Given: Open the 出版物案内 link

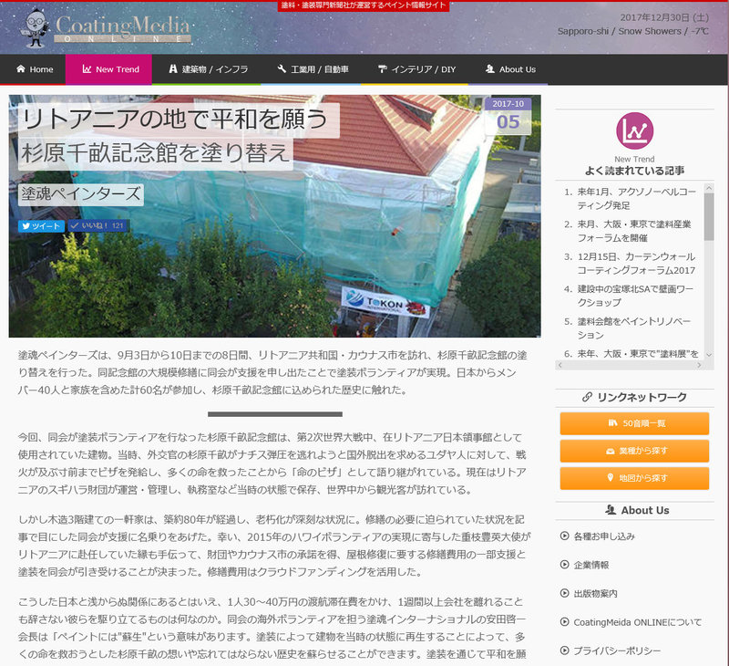Looking at the screenshot, I should pyautogui.click(x=595, y=594).
